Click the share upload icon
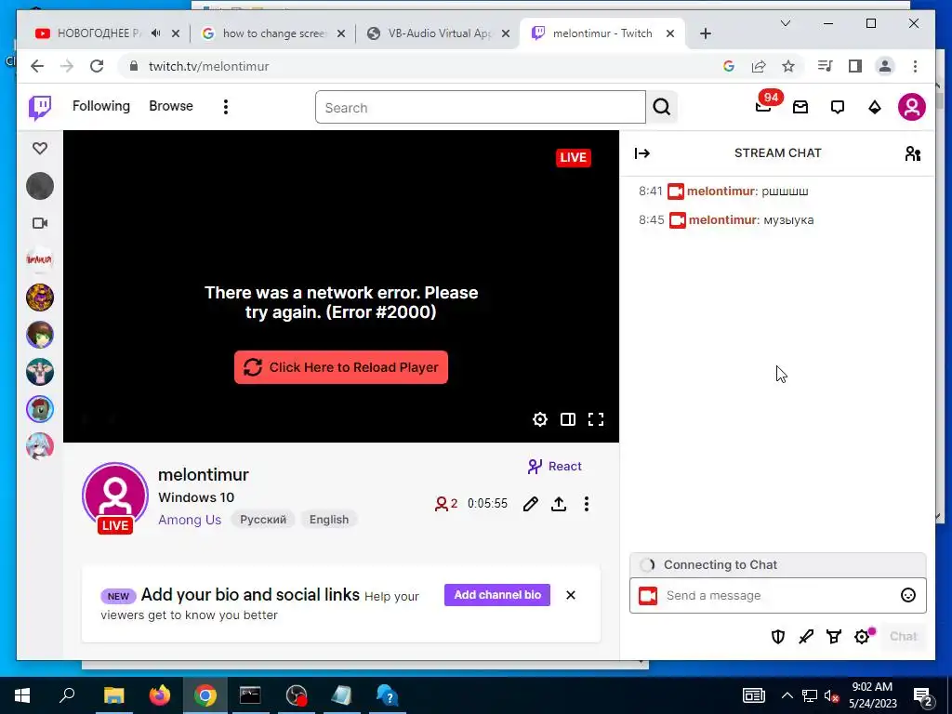The height and width of the screenshot is (714, 952). point(559,504)
